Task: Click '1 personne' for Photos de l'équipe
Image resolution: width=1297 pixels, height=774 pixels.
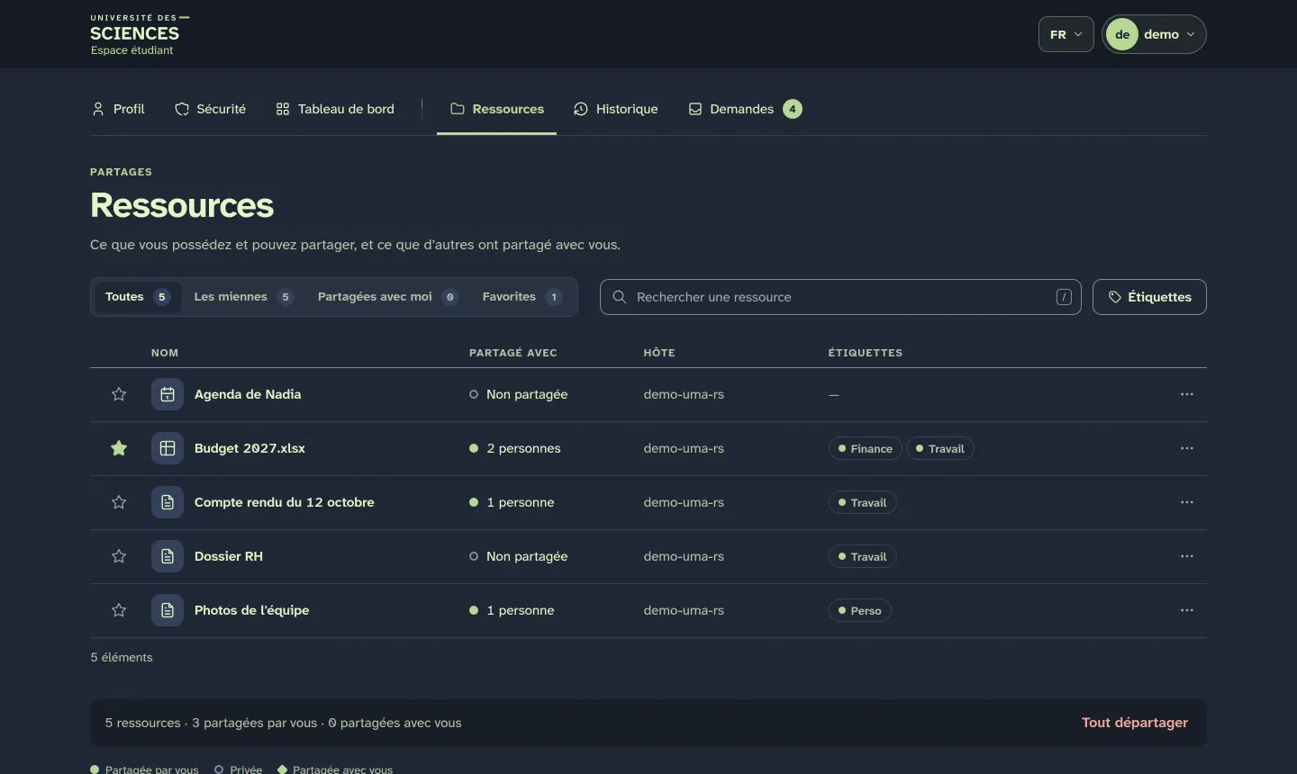Action: 512,610
